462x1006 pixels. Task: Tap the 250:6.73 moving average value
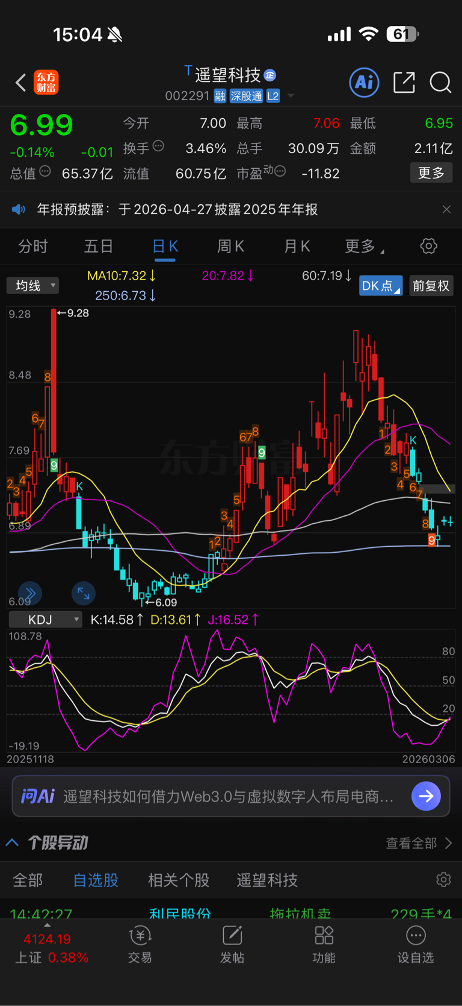(126, 295)
